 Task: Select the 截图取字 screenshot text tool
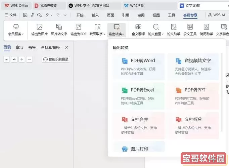pyautogui.click(x=97, y=27)
